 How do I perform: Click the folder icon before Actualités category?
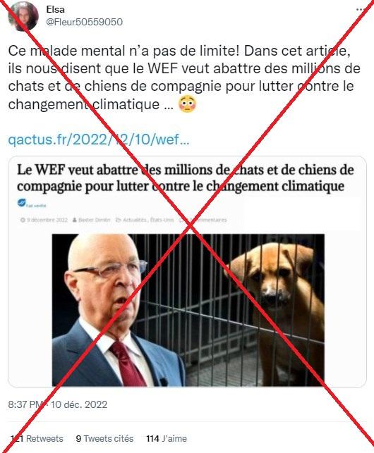tap(118, 220)
